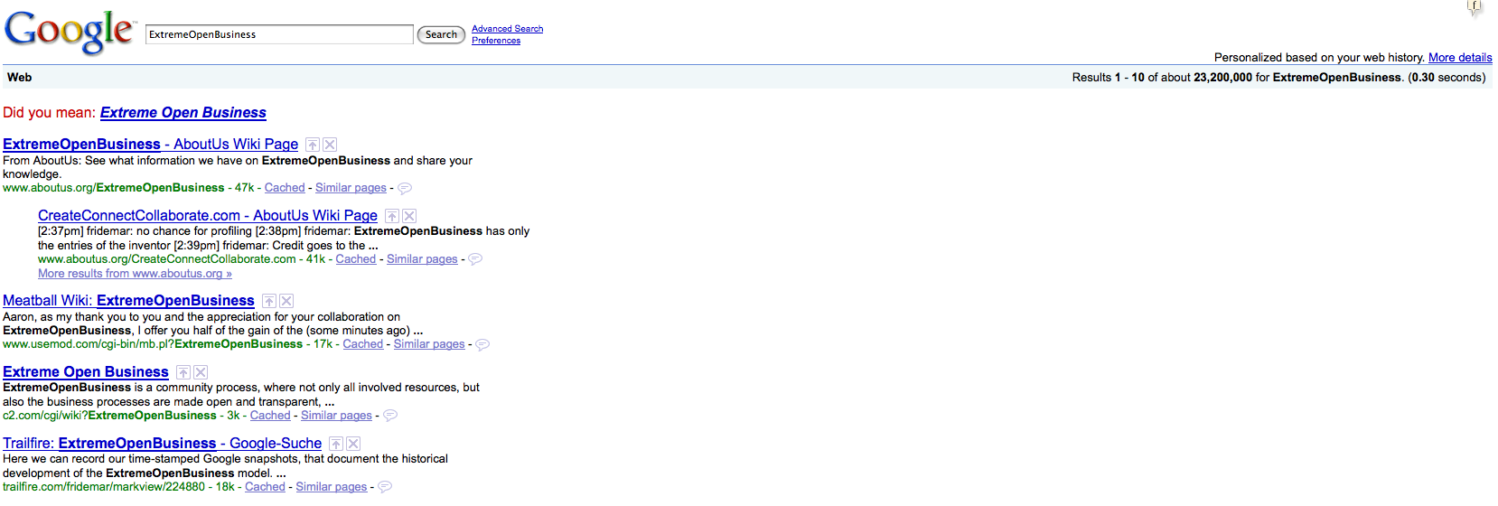Click comment bubble on the Trailfire result
Image resolution: width=1498 pixels, height=506 pixels.
[385, 487]
